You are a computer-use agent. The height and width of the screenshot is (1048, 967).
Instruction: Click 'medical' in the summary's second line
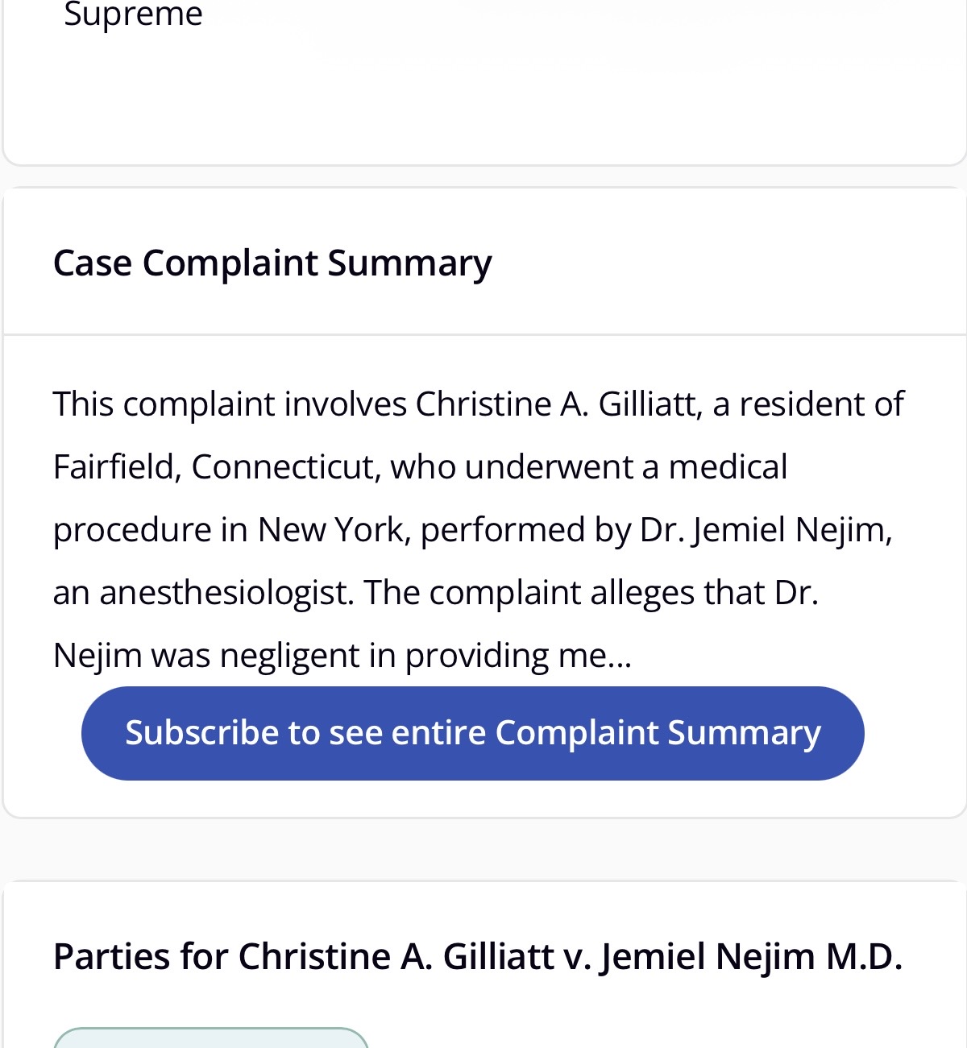(x=728, y=467)
